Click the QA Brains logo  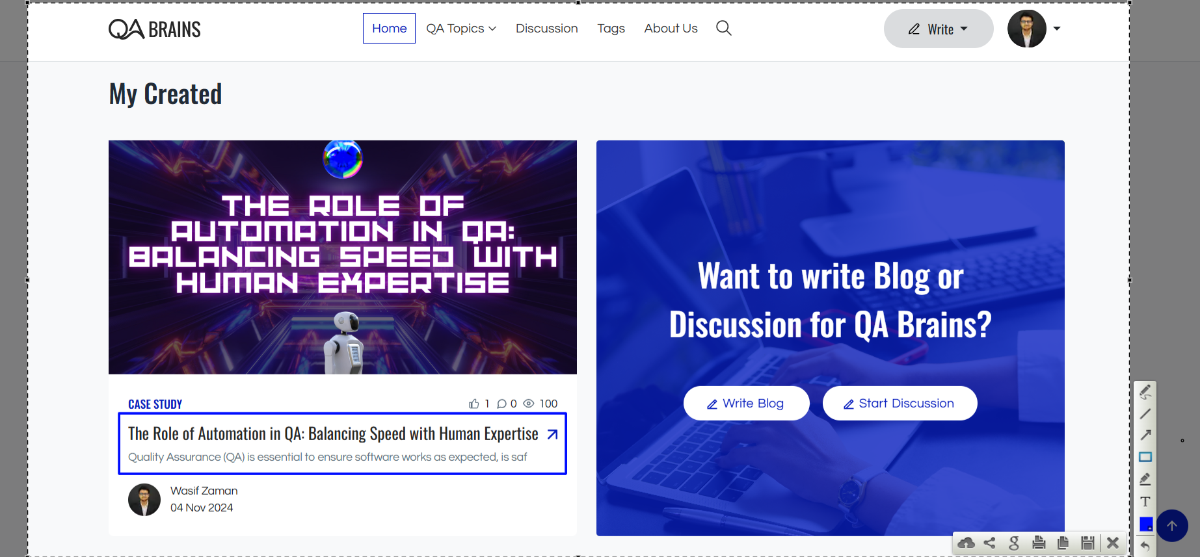[155, 29]
